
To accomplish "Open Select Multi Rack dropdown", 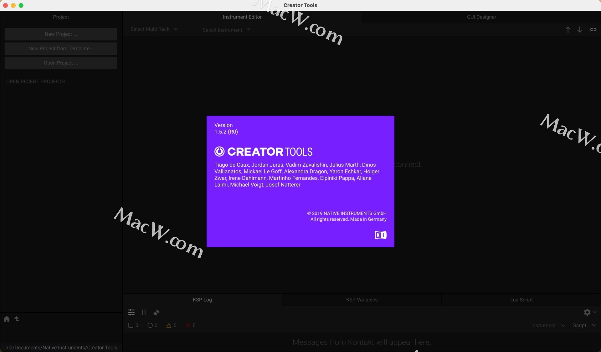I will pyautogui.click(x=154, y=29).
